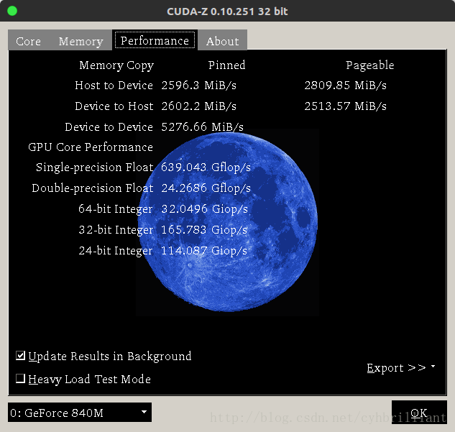Expand the GeForce 840M device dropdown
The width and height of the screenshot is (455, 432).
pos(80,413)
